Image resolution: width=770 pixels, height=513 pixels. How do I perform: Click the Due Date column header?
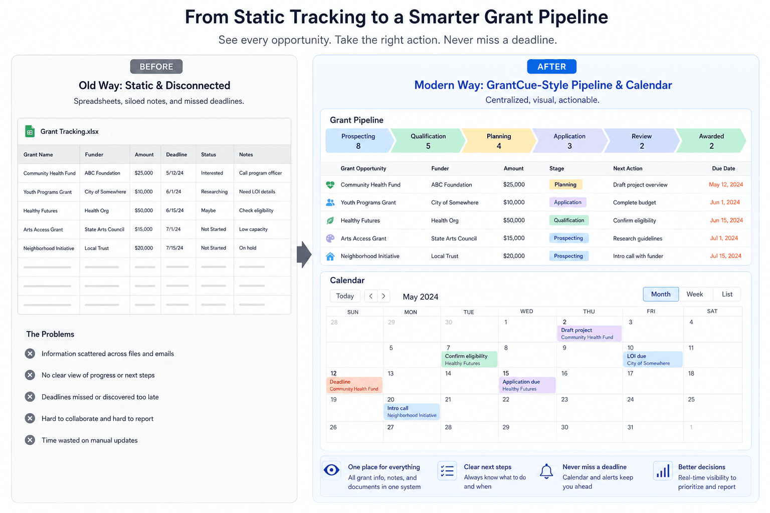point(723,168)
